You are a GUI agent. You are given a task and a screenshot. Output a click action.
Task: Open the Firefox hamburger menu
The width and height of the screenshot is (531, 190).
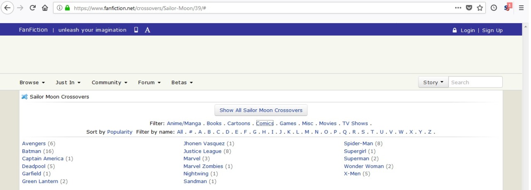[x=521, y=7]
